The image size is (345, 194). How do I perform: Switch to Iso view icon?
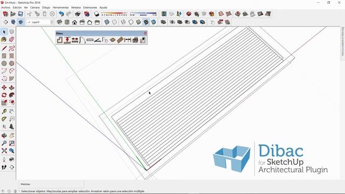click(59, 22)
